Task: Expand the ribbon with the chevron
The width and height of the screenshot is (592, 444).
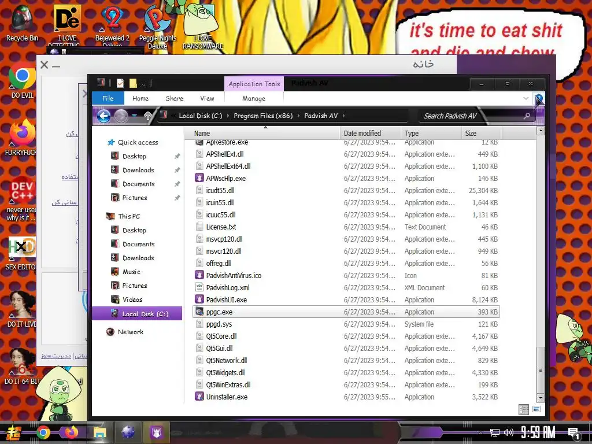Action: pos(526,98)
